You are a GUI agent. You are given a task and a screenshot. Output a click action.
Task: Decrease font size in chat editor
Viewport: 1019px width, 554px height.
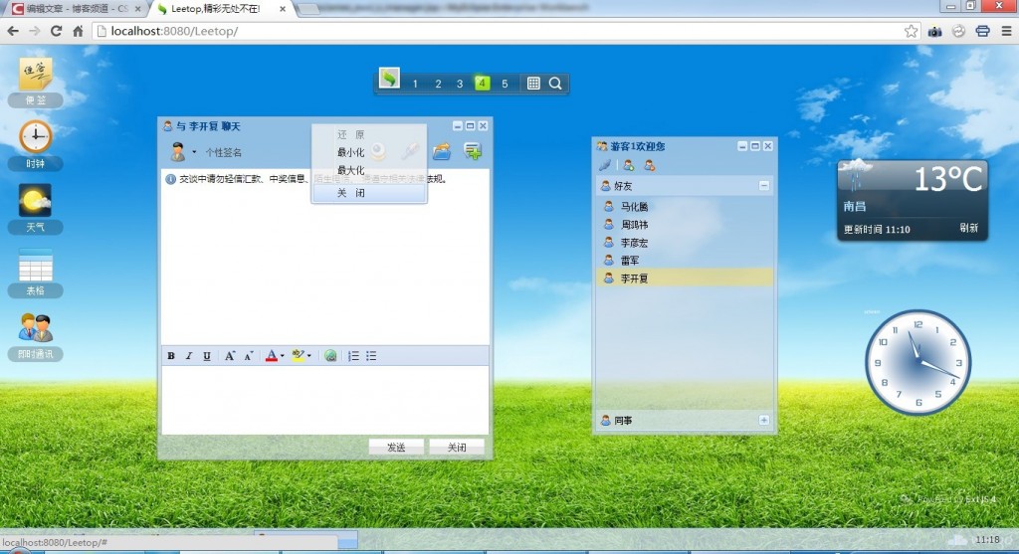(248, 356)
